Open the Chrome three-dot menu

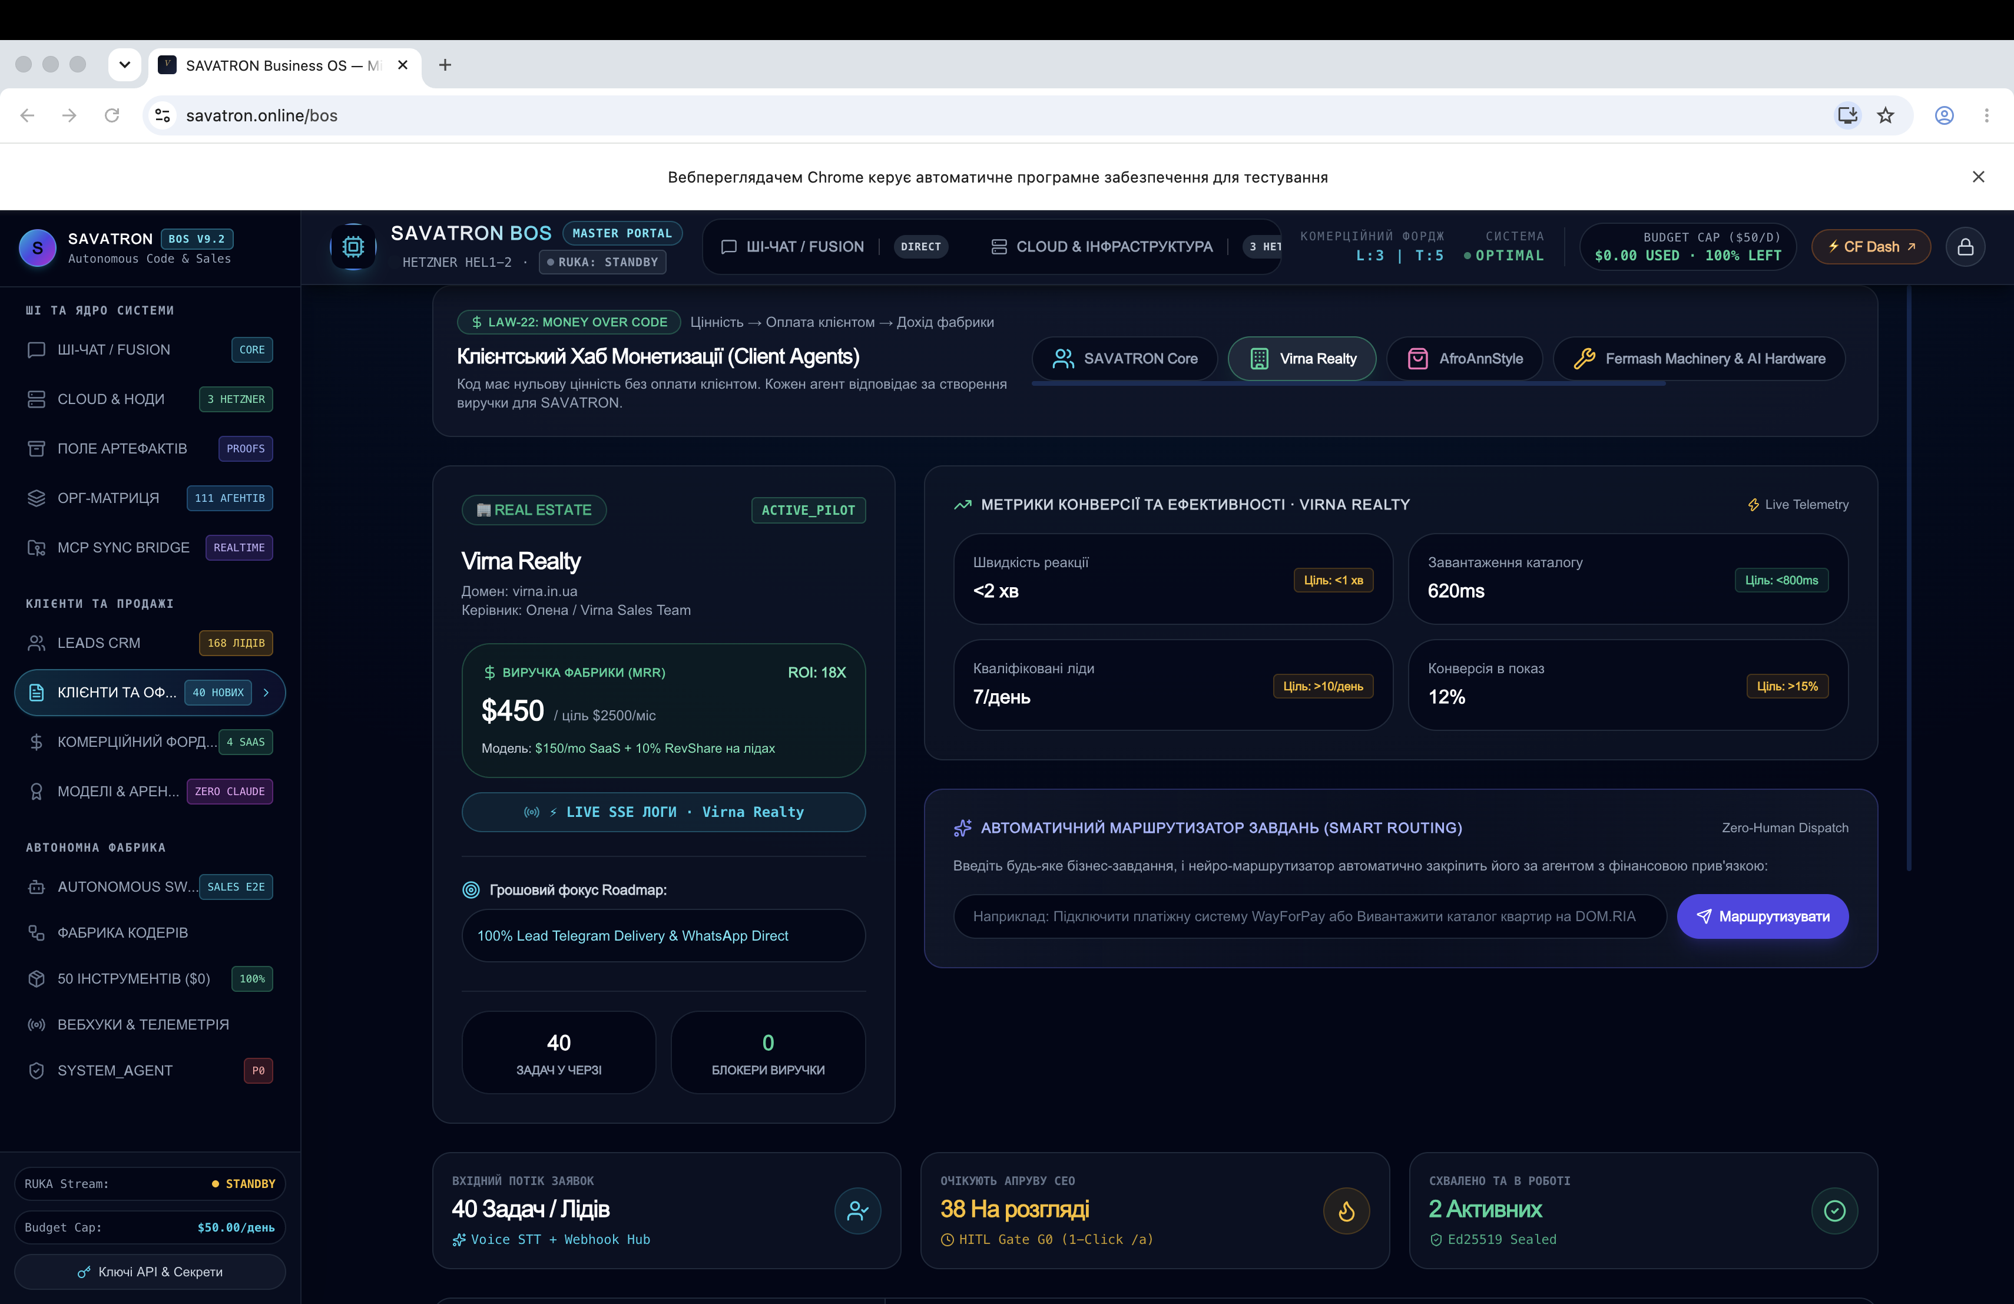click(x=1986, y=115)
